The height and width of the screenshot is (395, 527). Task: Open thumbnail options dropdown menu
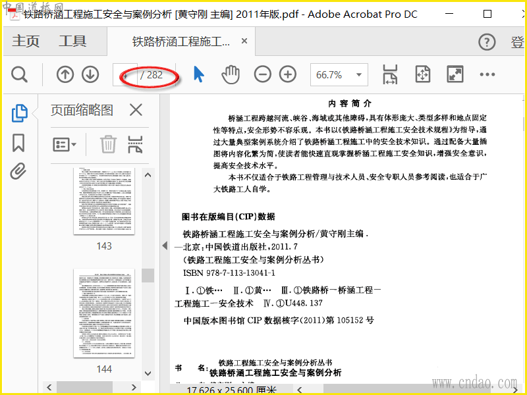click(65, 144)
